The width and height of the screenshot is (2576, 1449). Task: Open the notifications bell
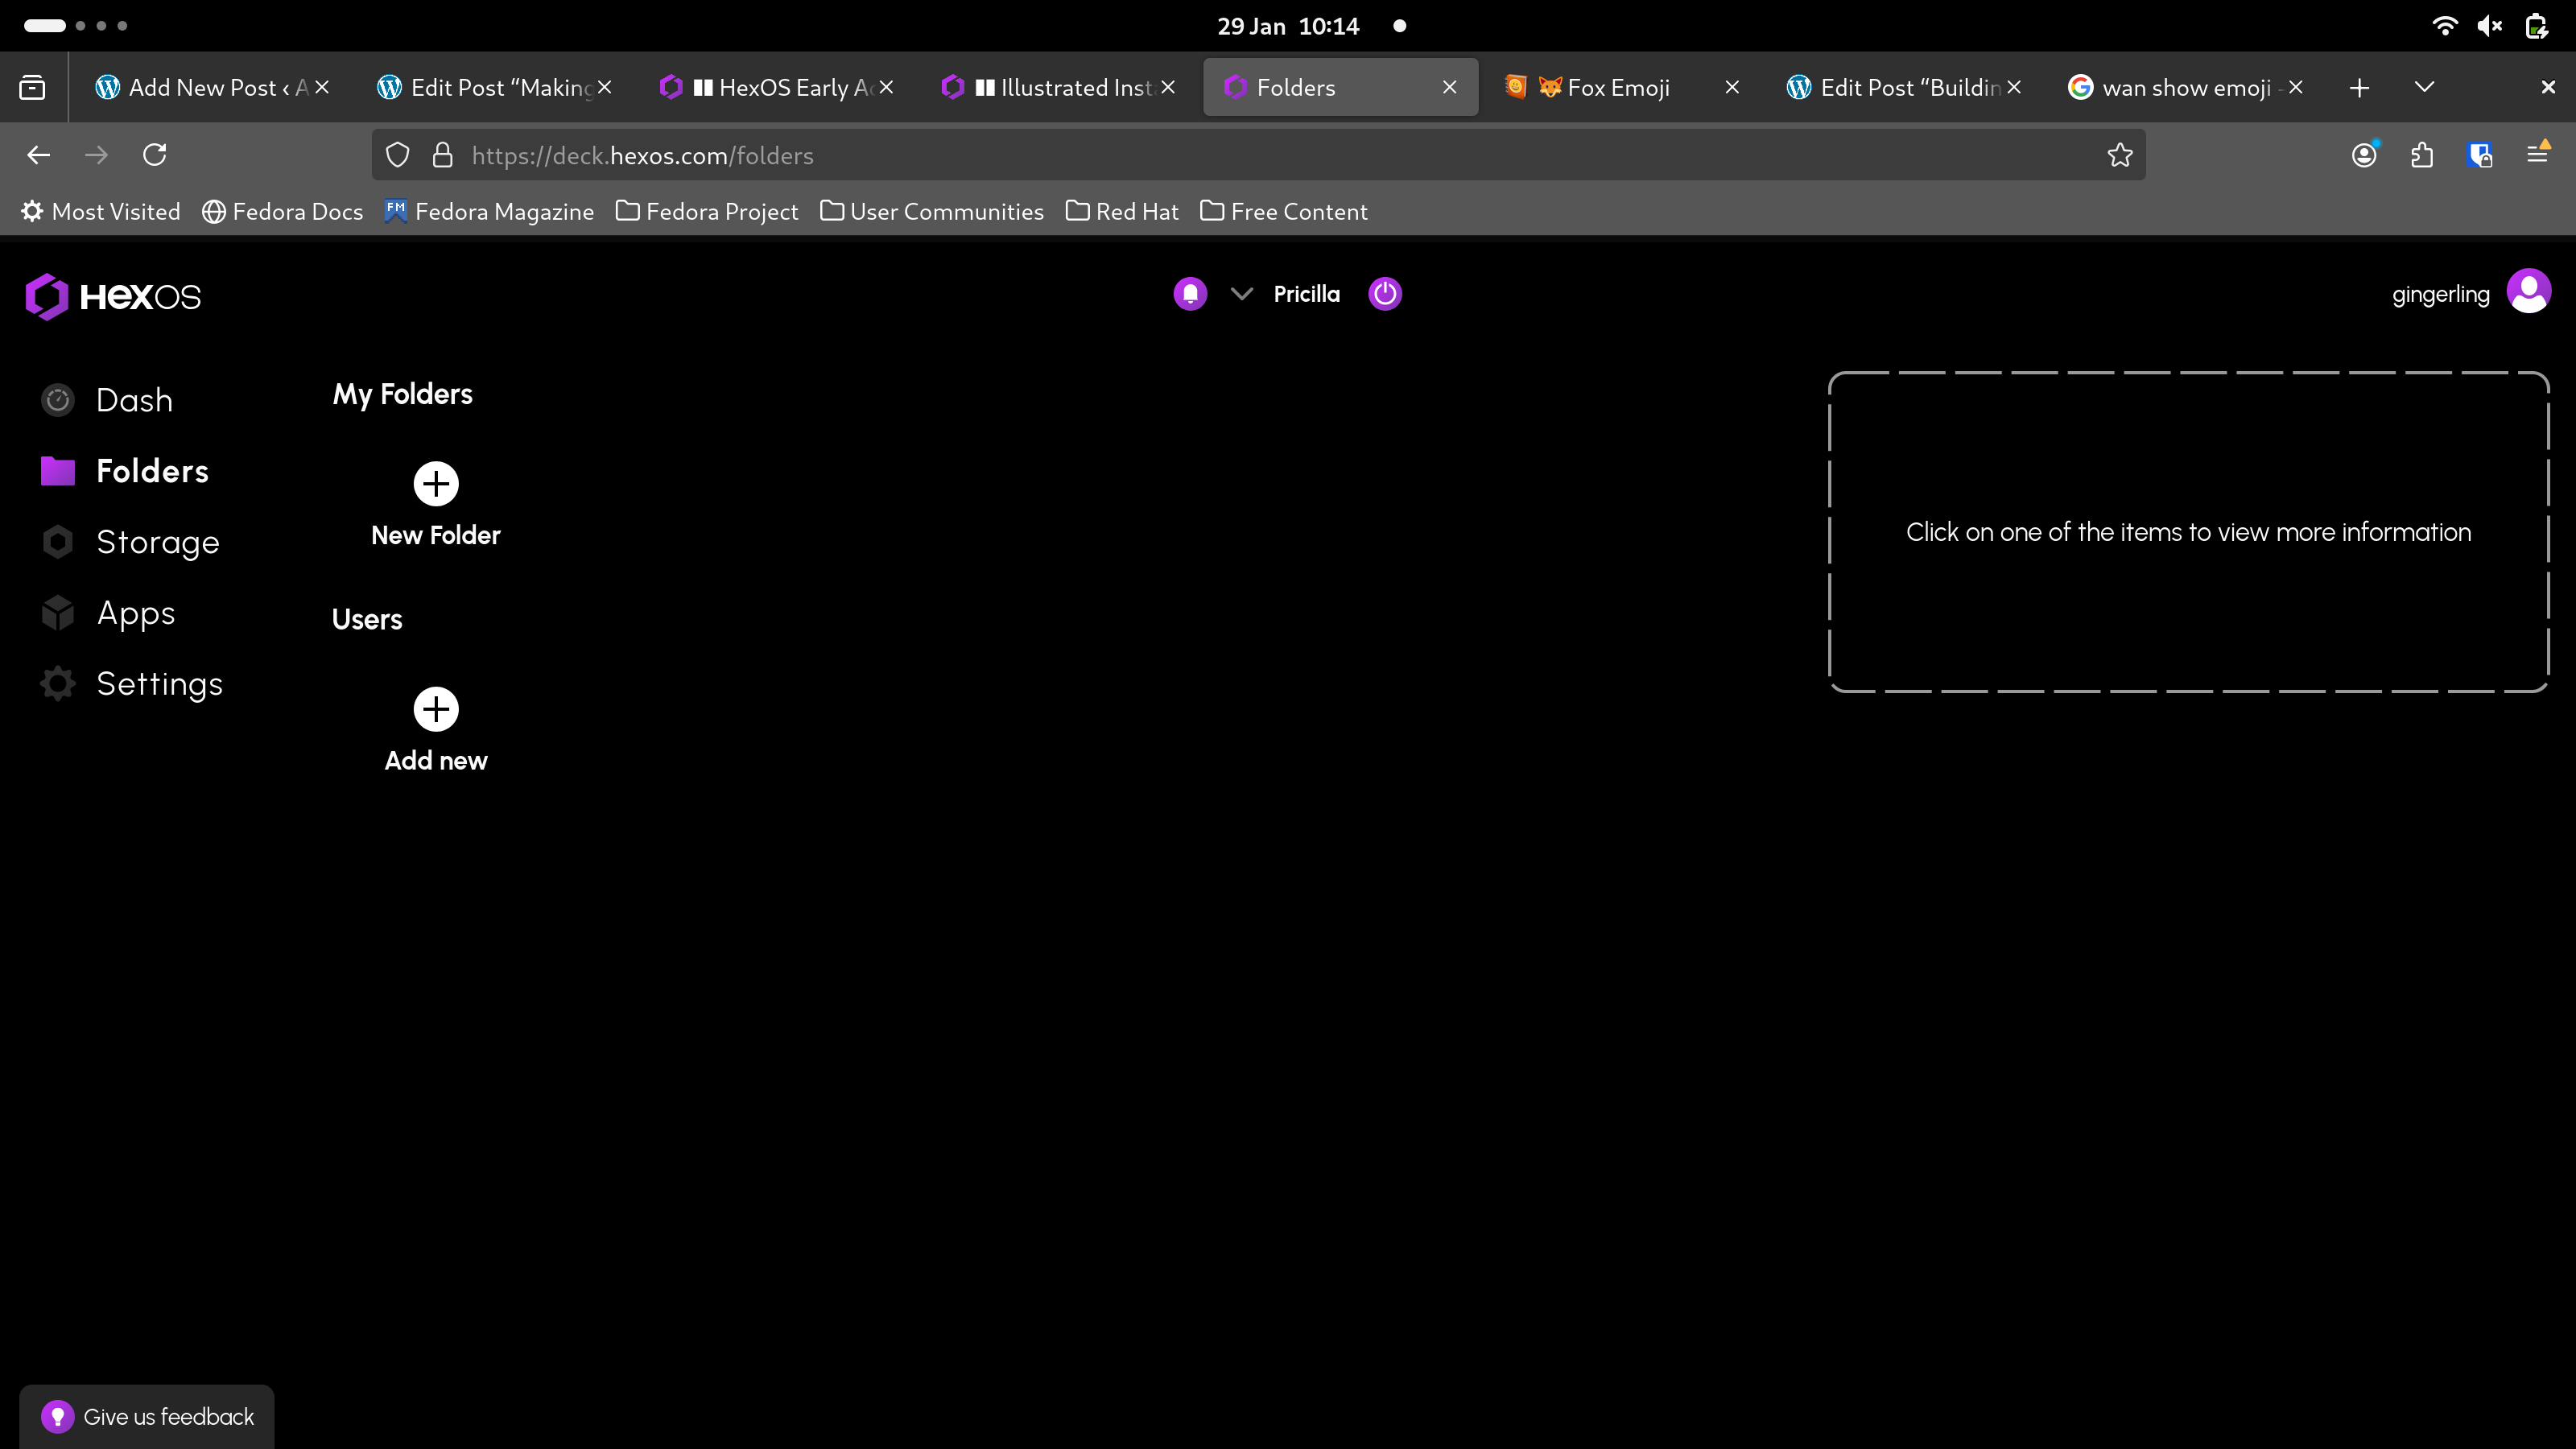pos(1190,294)
